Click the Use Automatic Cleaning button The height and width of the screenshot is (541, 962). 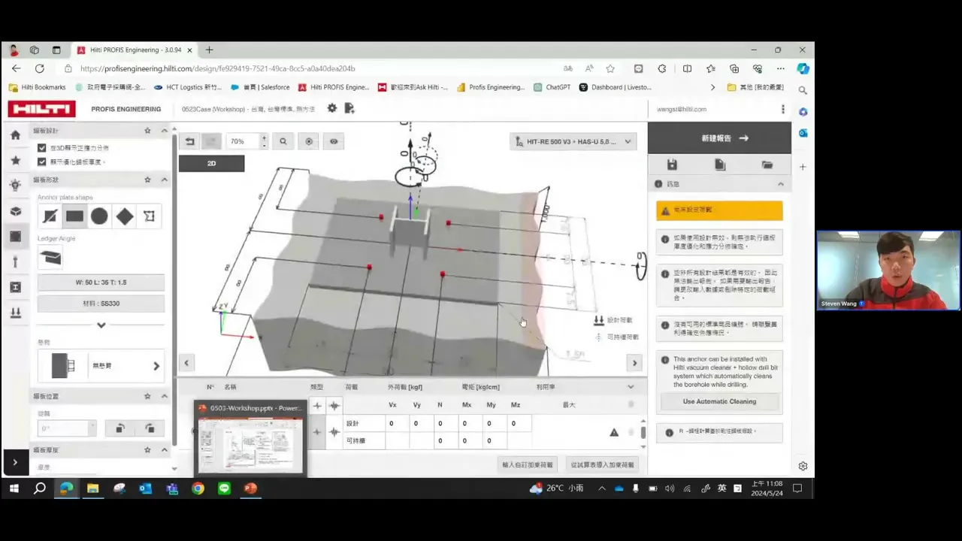click(719, 401)
